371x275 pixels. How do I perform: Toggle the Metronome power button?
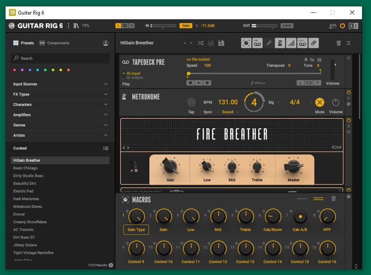coord(348,92)
